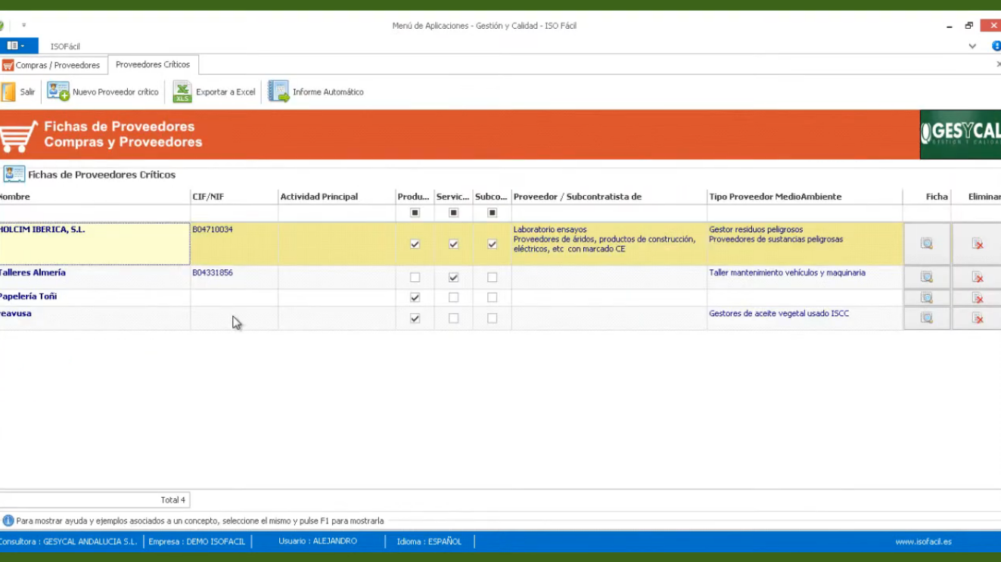Toggle the Subcontratista filter checkbox in the filter row

click(492, 213)
